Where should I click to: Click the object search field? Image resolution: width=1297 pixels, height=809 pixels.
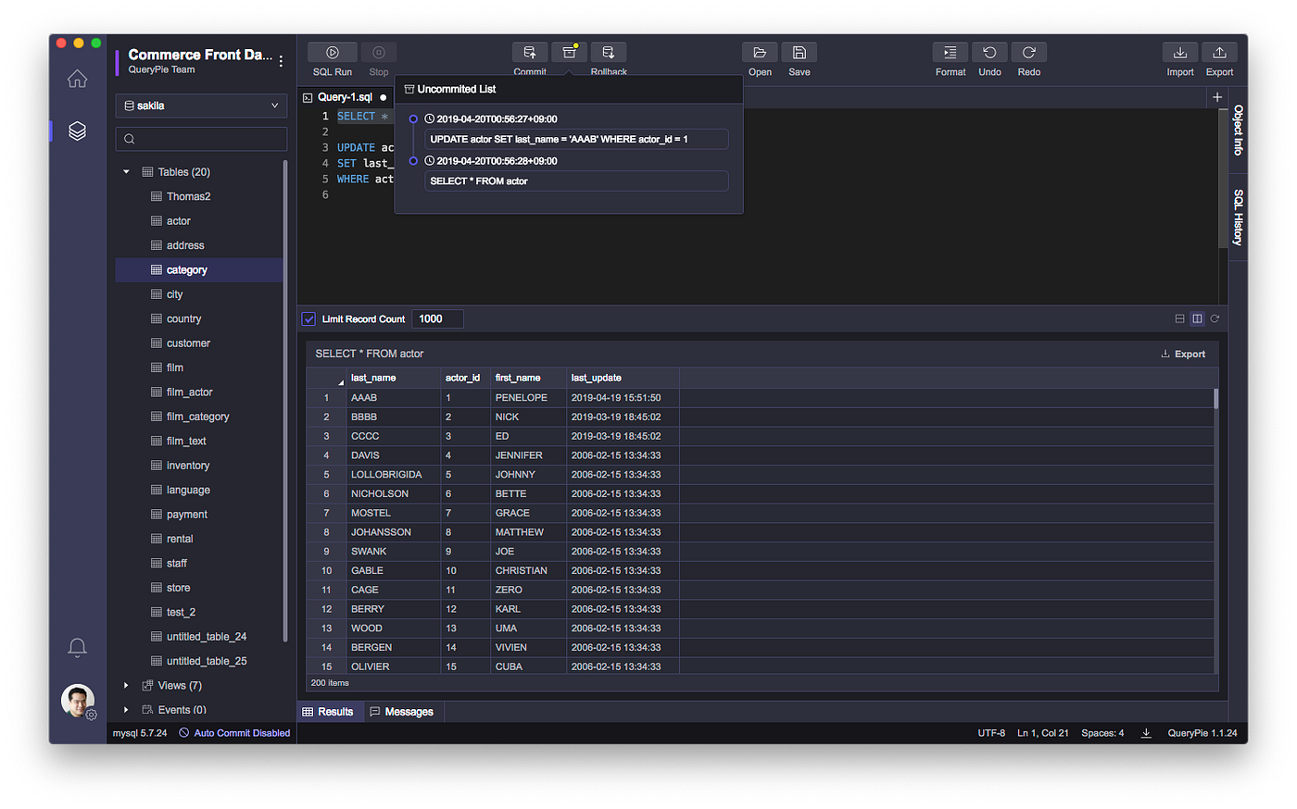pyautogui.click(x=201, y=139)
